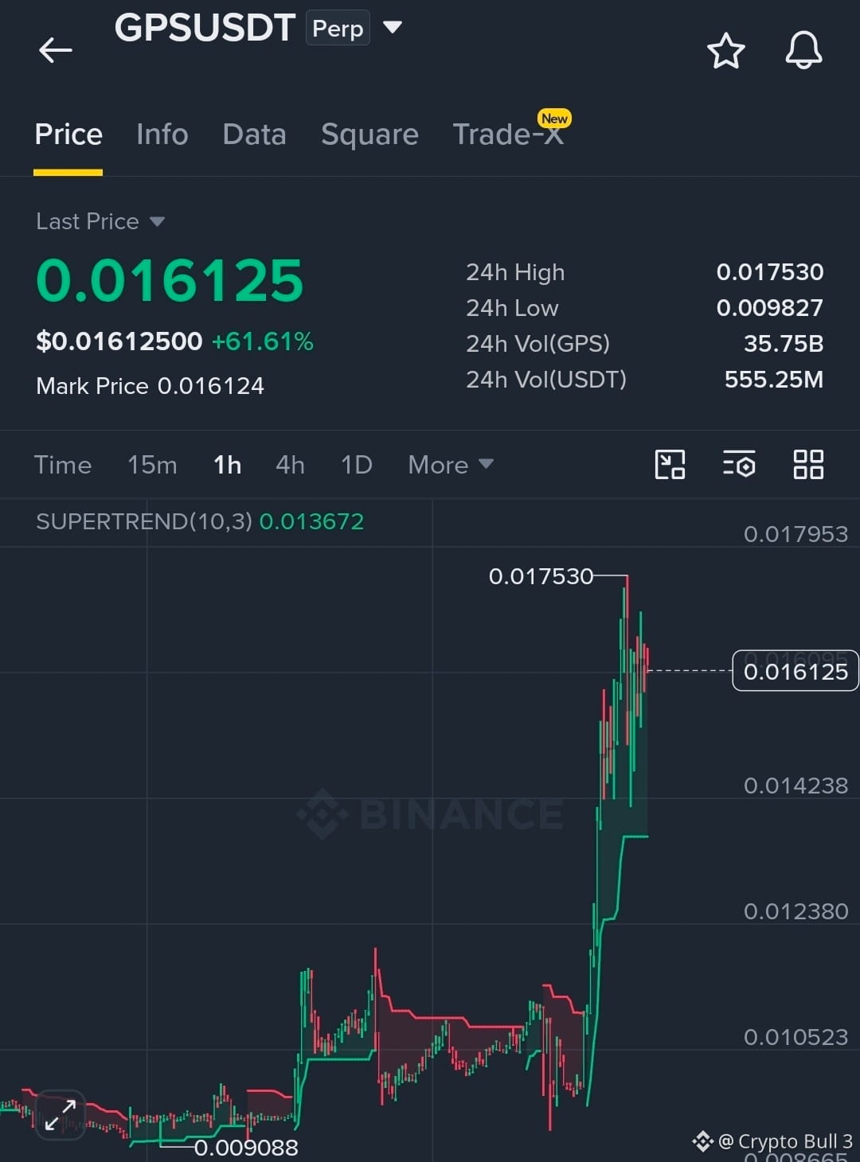
Task: Open chart drawing tools icon
Action: (670, 465)
